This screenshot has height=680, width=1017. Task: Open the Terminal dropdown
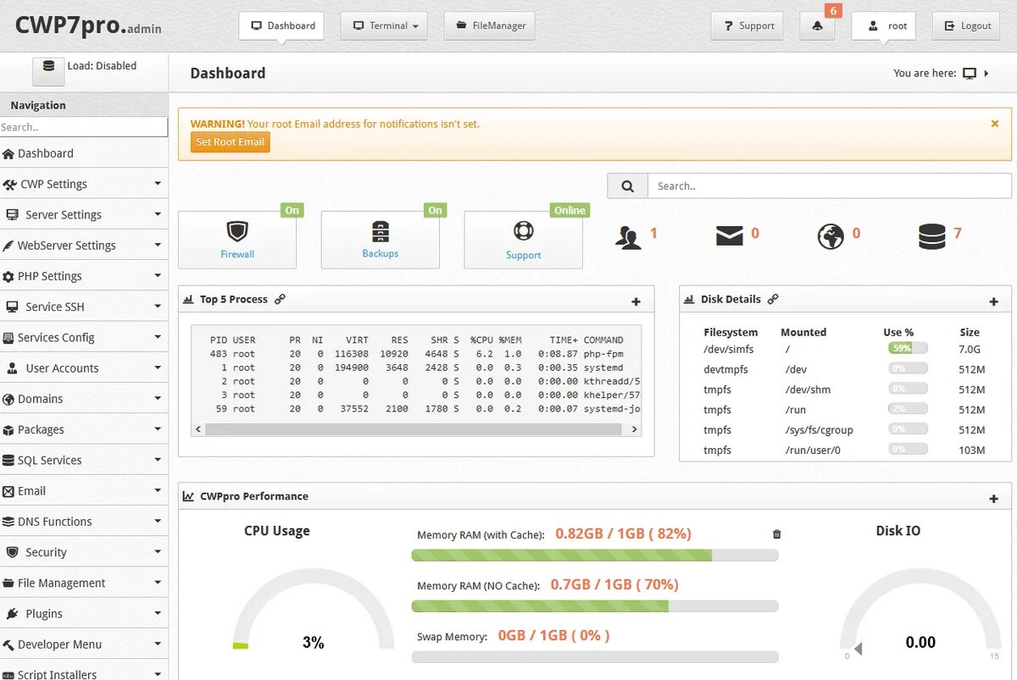(384, 26)
